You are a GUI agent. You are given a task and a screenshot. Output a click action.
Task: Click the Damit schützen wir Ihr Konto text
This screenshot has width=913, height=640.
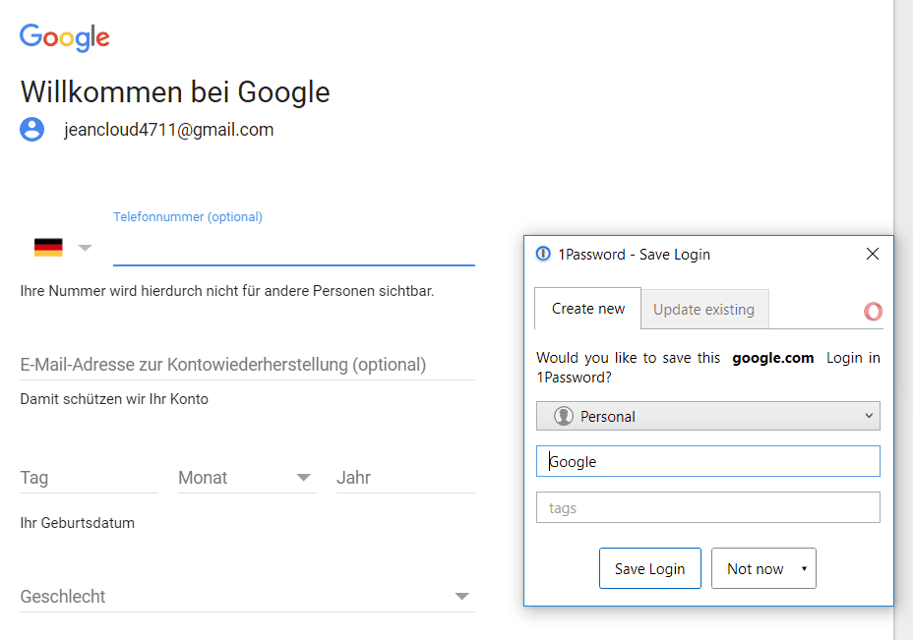114,399
